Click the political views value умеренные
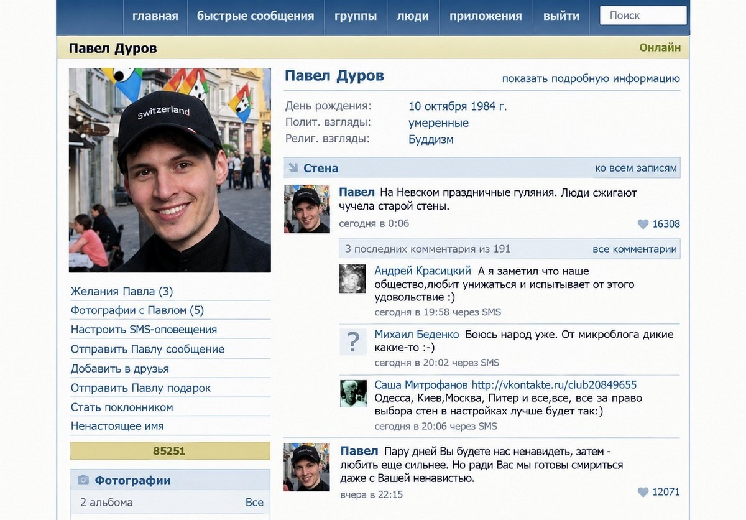The width and height of the screenshot is (746, 520). 438,123
